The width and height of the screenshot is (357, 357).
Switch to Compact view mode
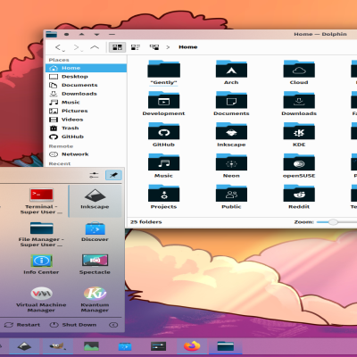(136, 47)
